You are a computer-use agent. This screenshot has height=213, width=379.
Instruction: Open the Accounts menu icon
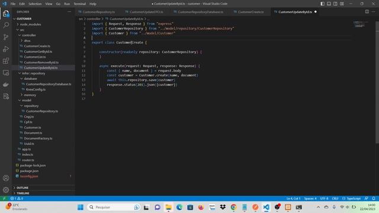pyautogui.click(x=6, y=178)
